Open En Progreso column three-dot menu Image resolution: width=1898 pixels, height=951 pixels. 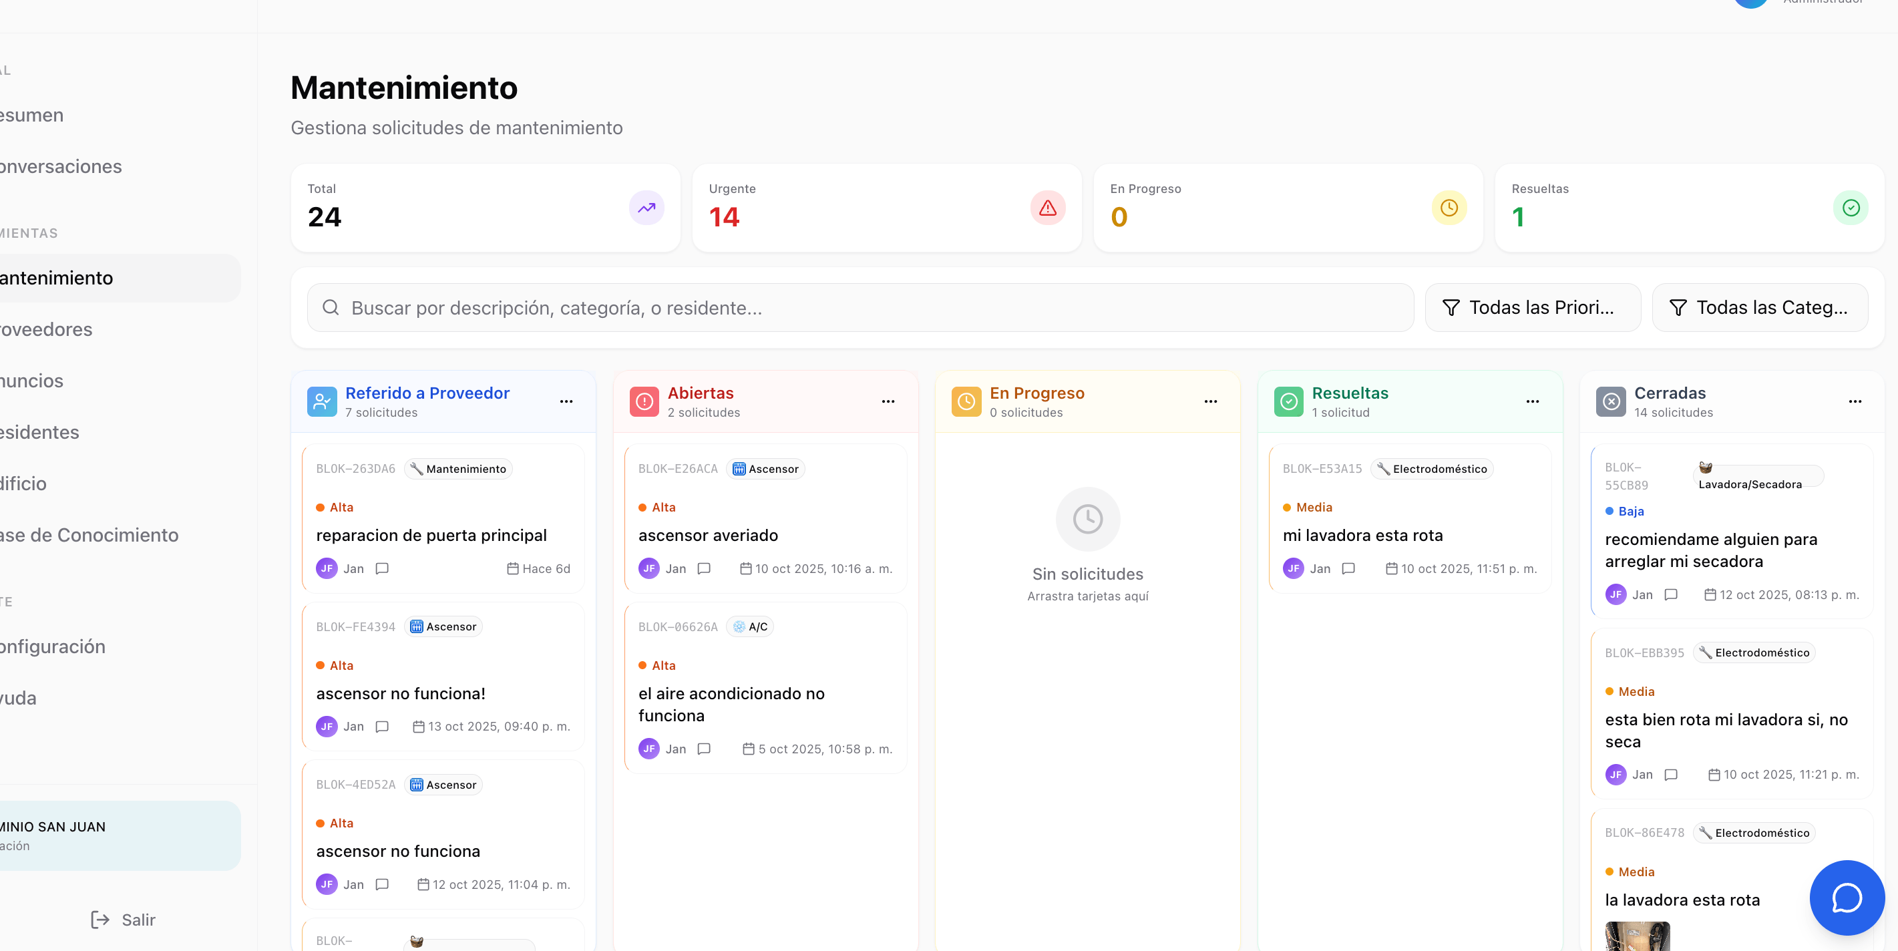click(1211, 401)
